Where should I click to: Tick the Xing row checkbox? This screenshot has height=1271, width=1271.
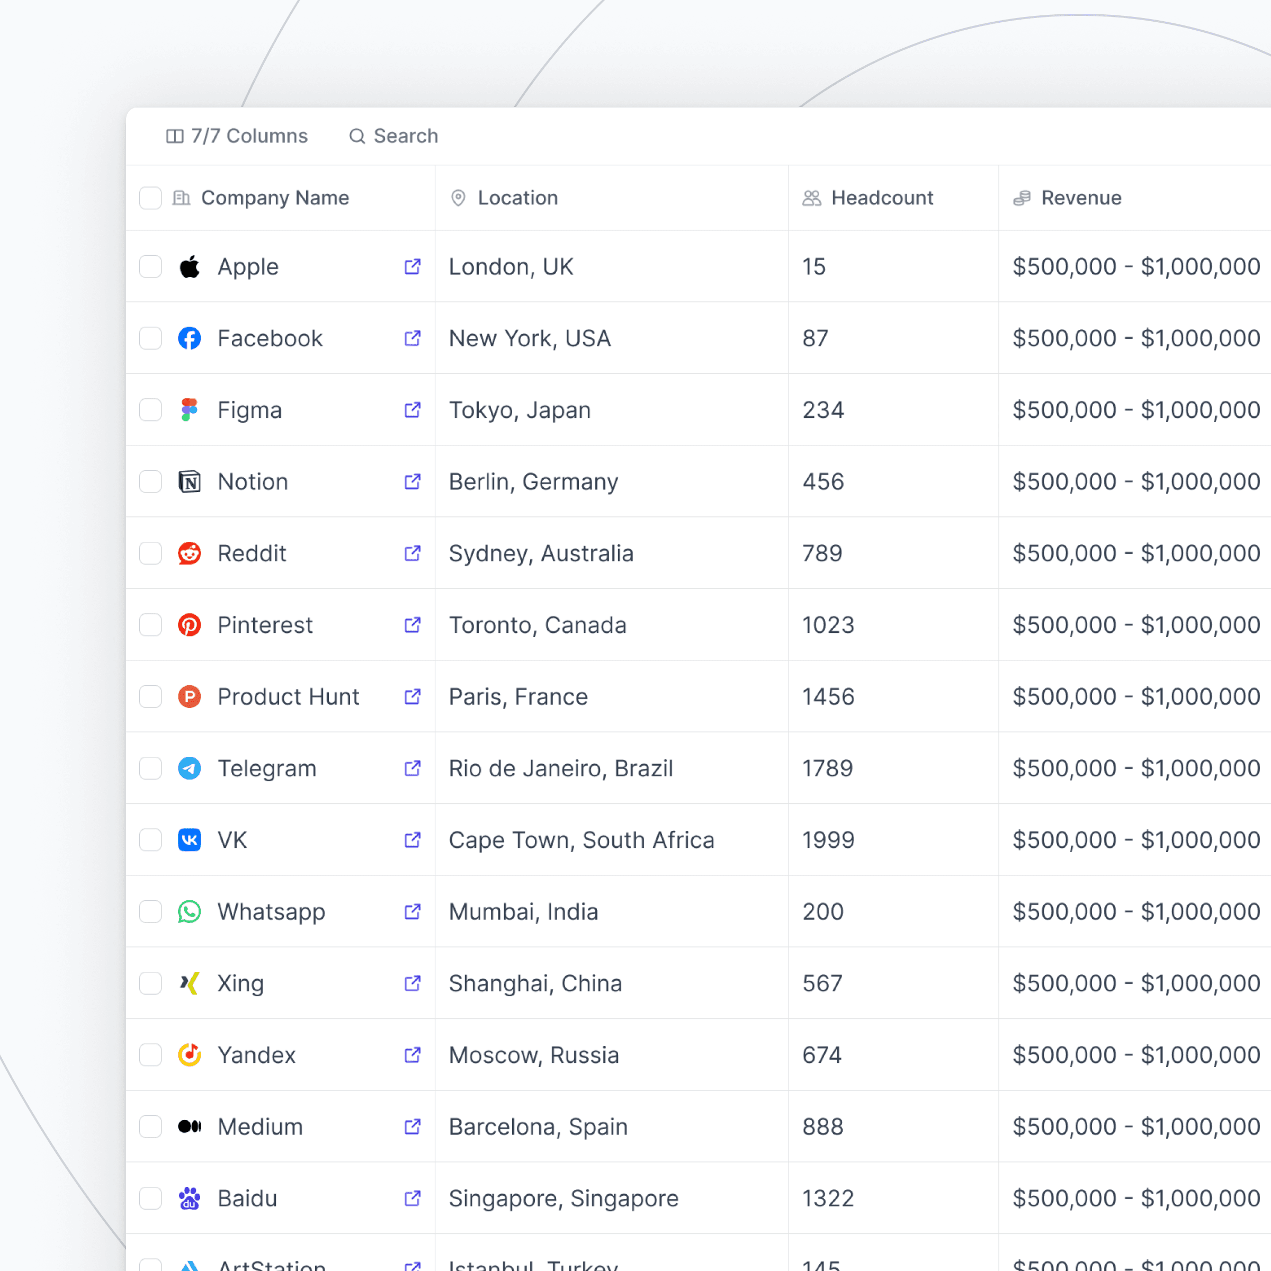click(150, 983)
